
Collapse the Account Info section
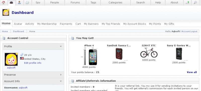pos(61,81)
